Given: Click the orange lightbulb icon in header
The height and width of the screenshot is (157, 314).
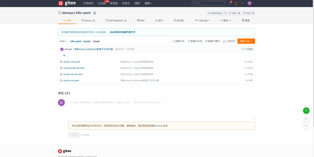Looking at the screenshot, I should pos(236,3).
